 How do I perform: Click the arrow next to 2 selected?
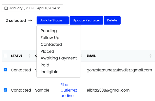30,20
